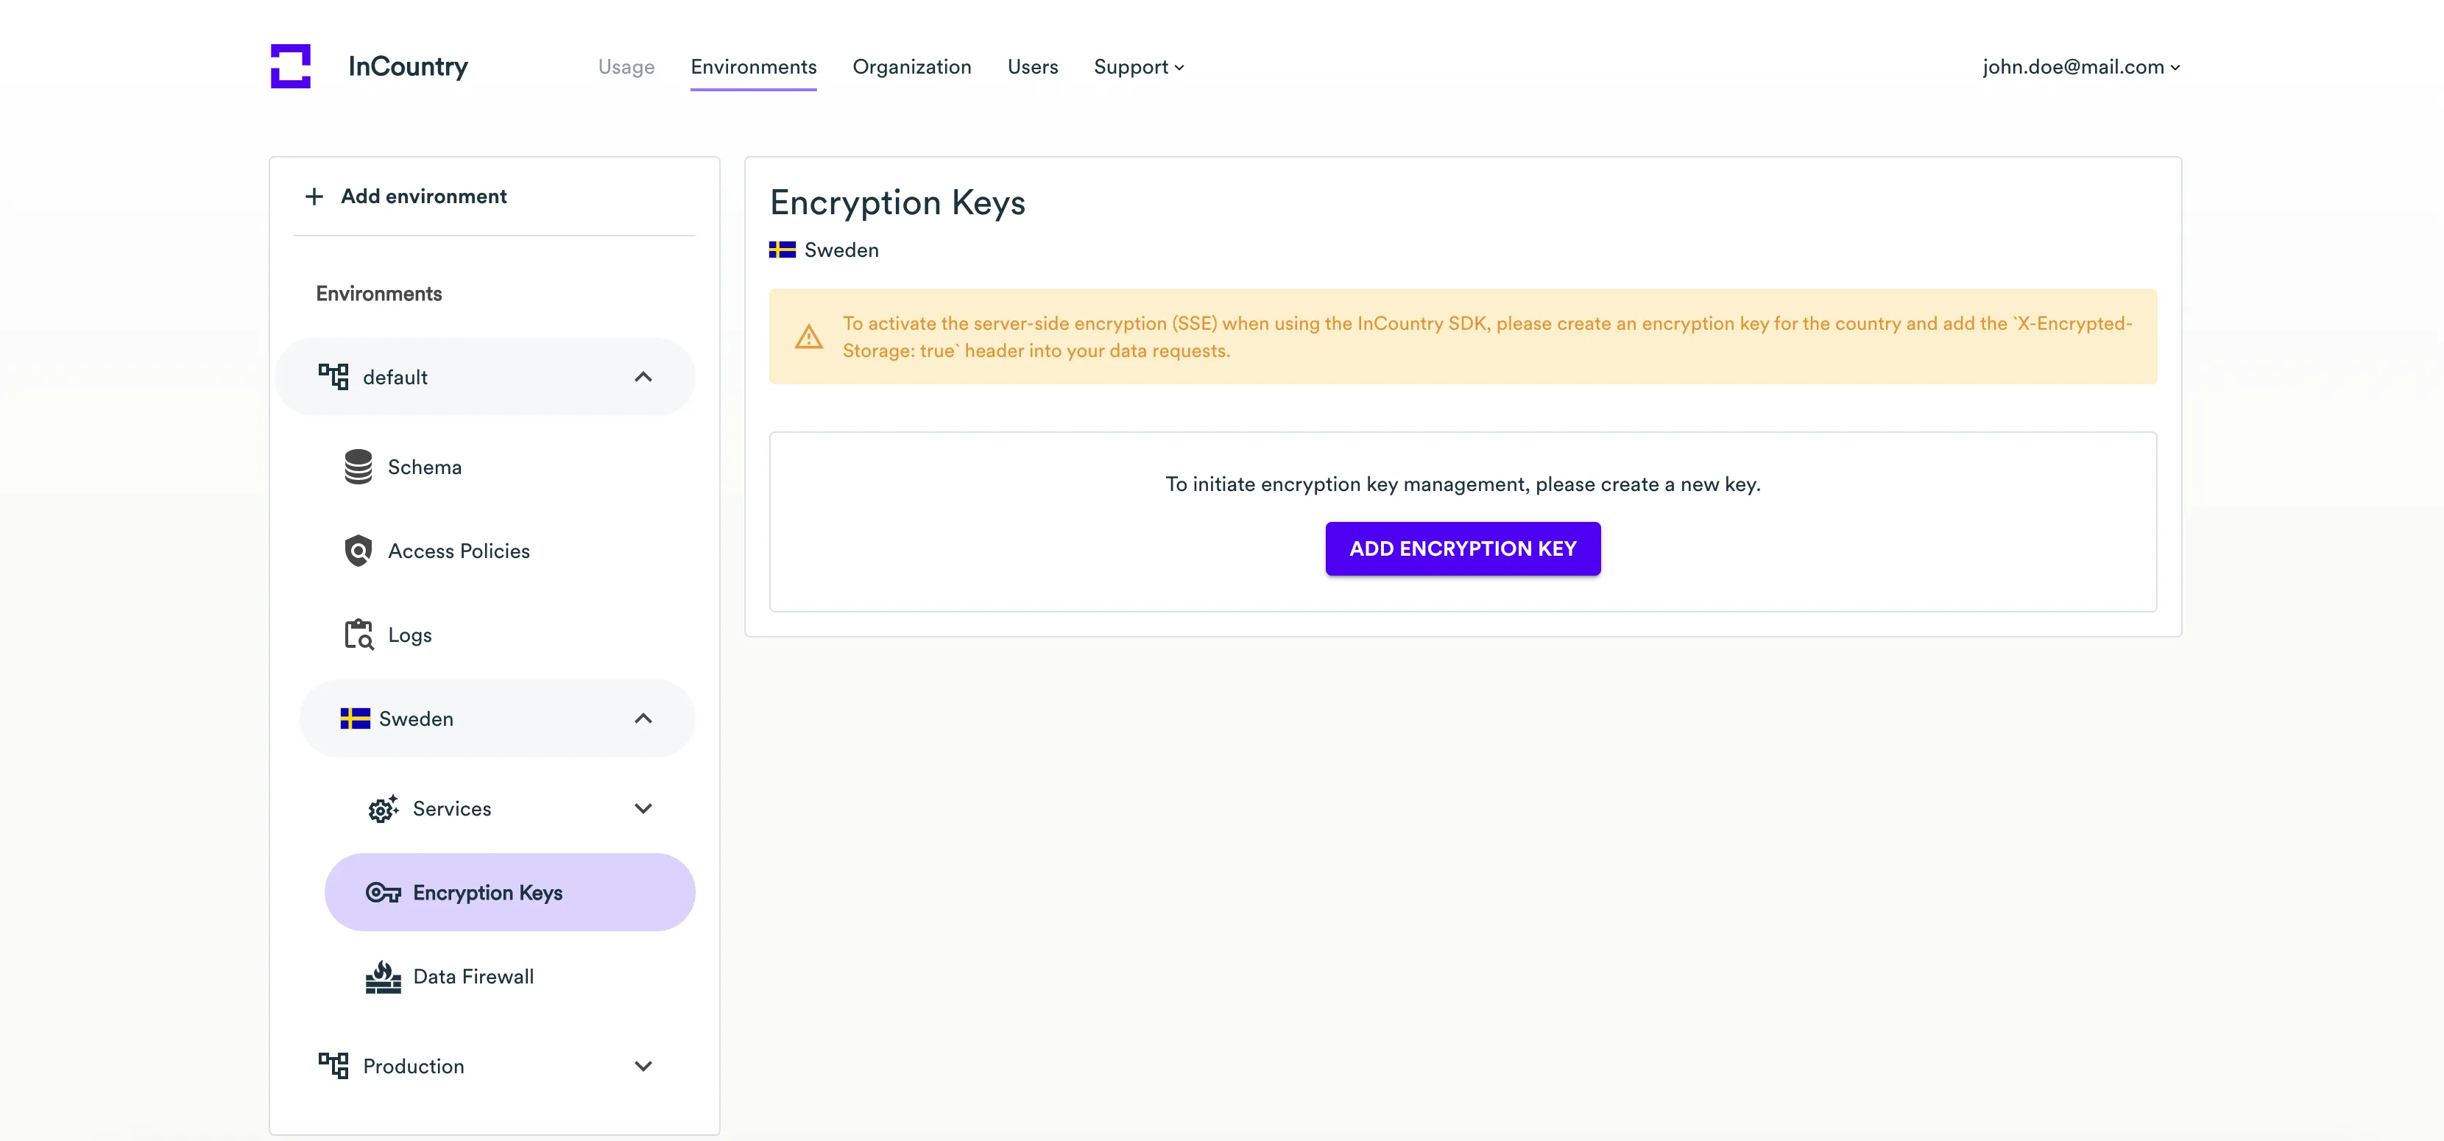
Task: Open the john.doe@mail.com account menu
Action: pos(2080,67)
